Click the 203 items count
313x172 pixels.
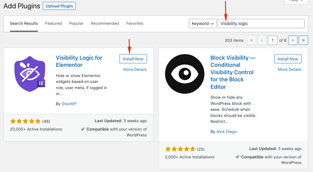coord(234,41)
